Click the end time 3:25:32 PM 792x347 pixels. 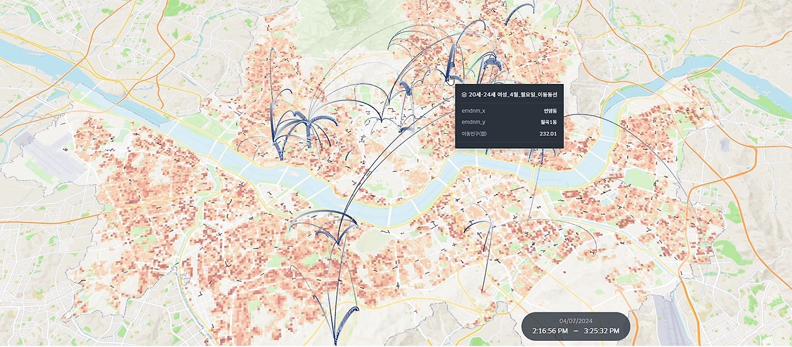click(x=601, y=331)
